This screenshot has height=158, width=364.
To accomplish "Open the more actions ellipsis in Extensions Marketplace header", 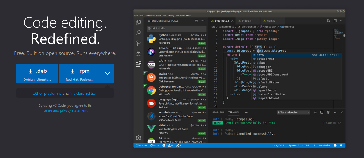I will click(203, 21).
